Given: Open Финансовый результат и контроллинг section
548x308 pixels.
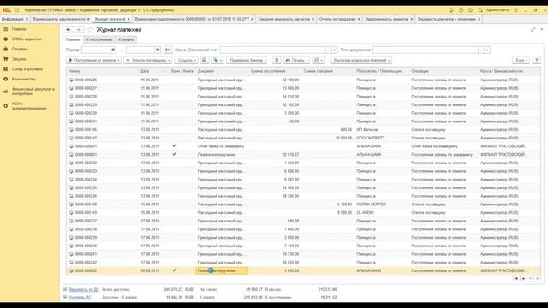Looking at the screenshot, I should [x=33, y=92].
